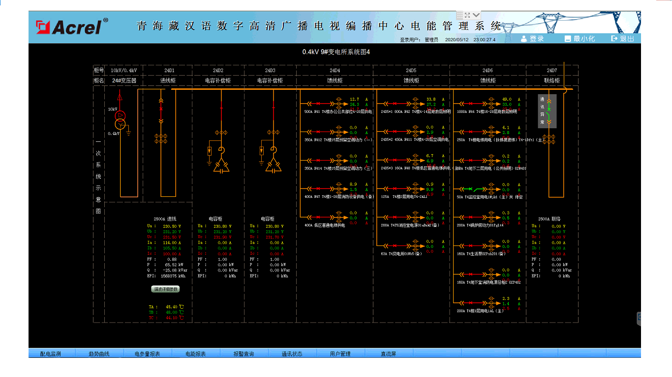Click the dropdown chevron at top center
Image resolution: width=672 pixels, height=377 pixels.
pyautogui.click(x=476, y=15)
